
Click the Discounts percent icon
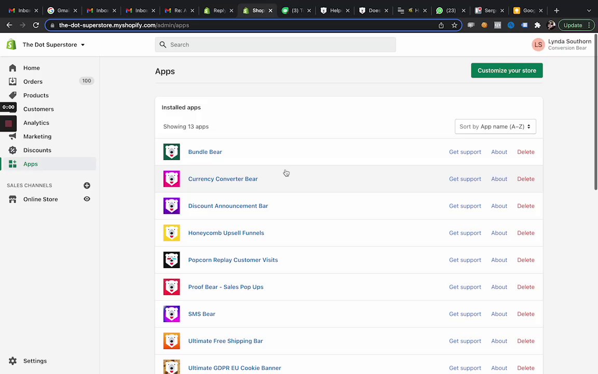tap(12, 150)
